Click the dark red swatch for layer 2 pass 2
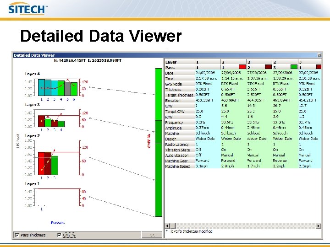330x247 pixels. click(x=268, y=67)
